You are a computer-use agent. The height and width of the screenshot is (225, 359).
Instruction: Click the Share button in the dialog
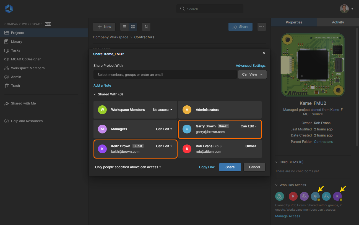point(230,167)
